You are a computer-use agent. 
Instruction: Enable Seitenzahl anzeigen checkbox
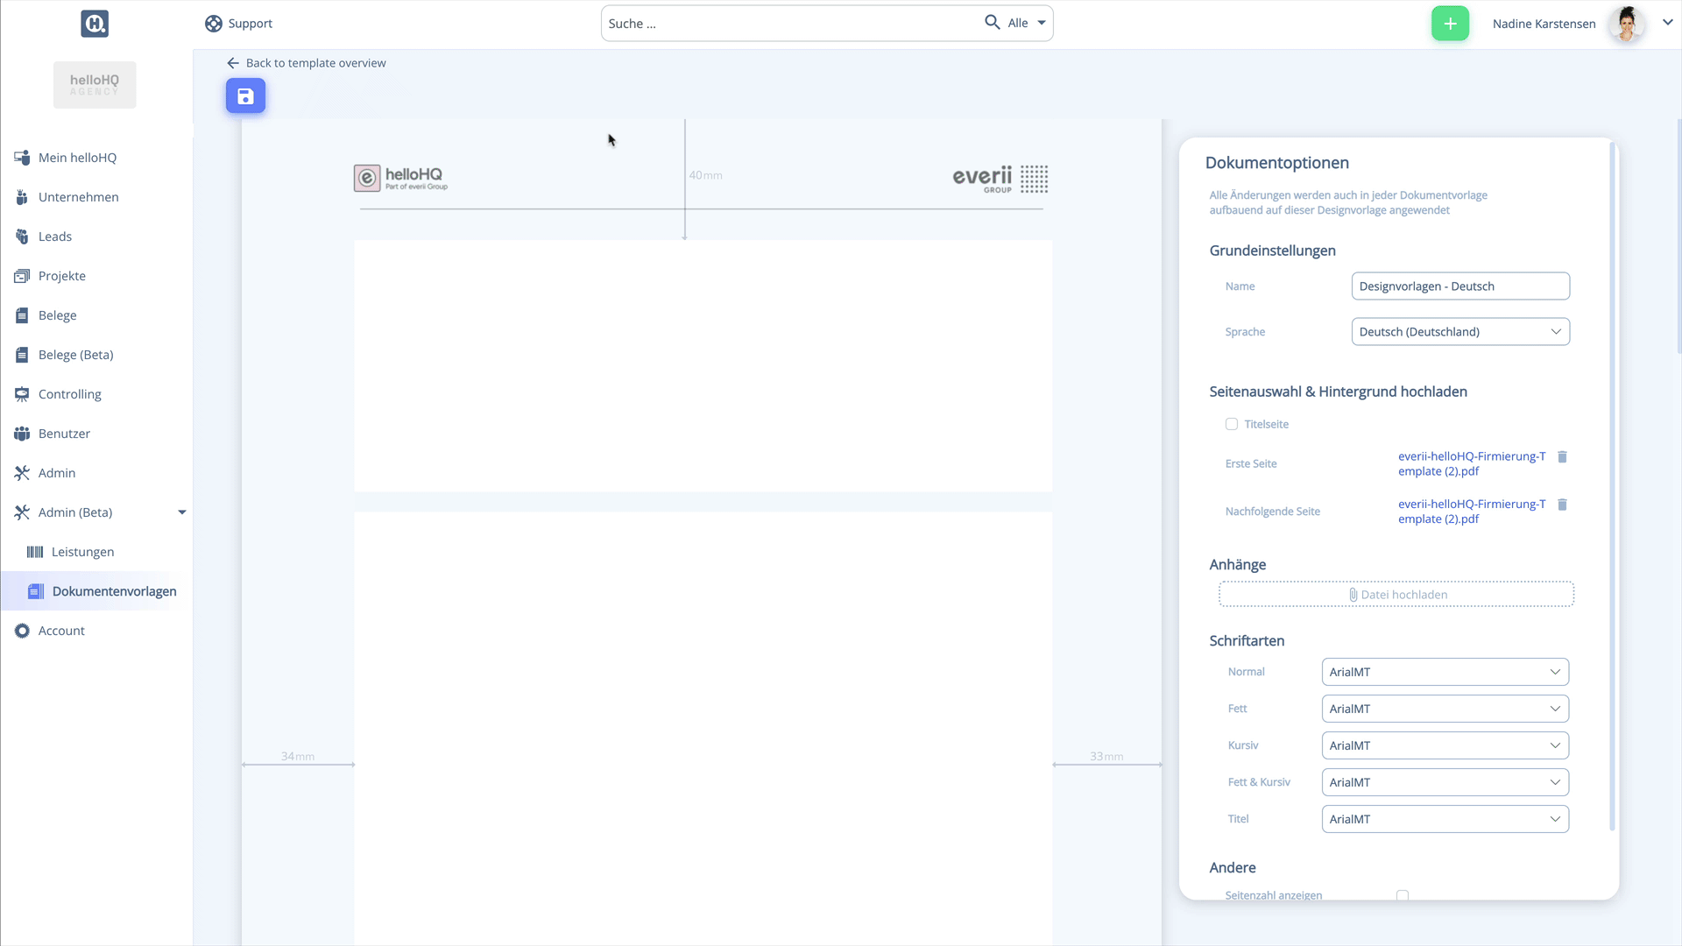(x=1403, y=895)
